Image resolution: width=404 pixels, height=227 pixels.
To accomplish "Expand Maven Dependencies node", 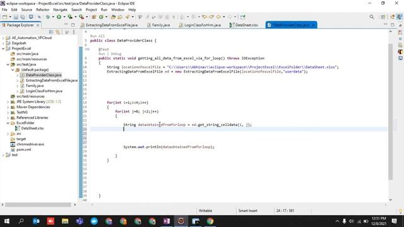I will click(x=8, y=107).
